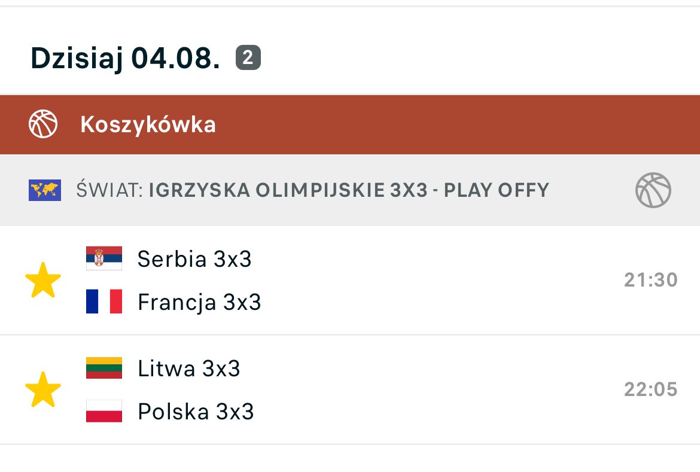Click the world map flag icon
The height and width of the screenshot is (472, 700).
[45, 190]
